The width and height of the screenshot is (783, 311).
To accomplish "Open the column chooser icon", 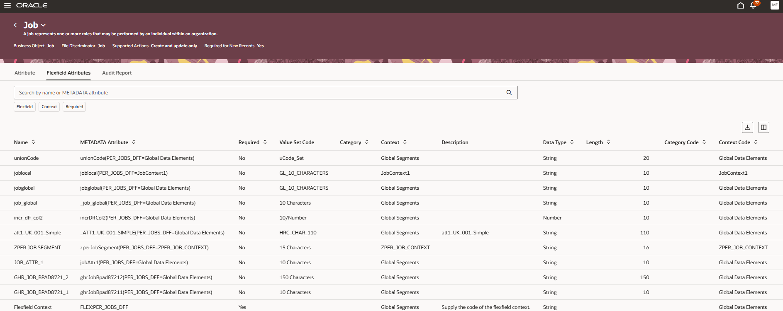I will 763,127.
